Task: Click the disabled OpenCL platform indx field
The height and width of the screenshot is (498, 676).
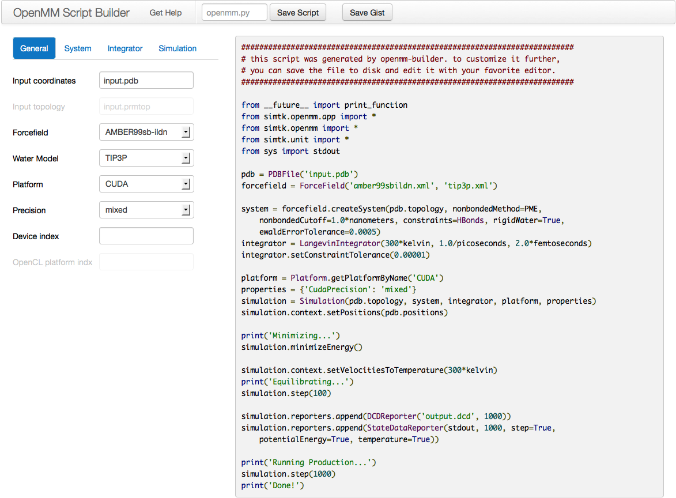Action: click(146, 262)
